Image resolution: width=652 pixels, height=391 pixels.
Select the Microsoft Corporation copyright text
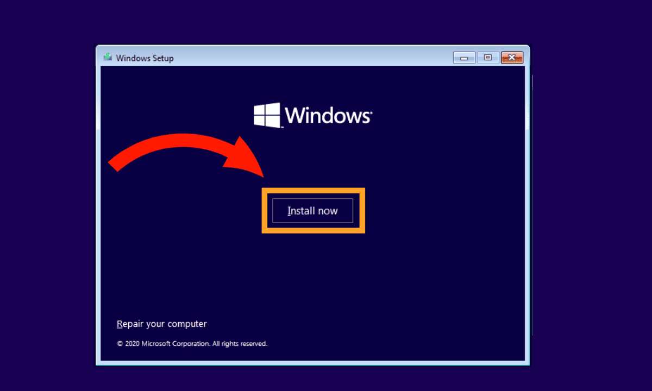tap(192, 344)
